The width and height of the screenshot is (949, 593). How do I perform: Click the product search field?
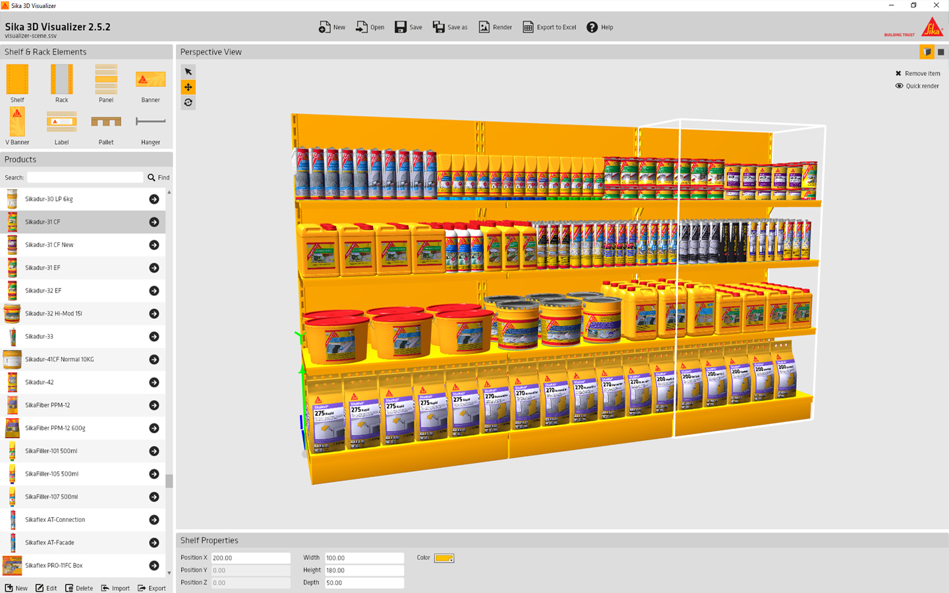(85, 177)
